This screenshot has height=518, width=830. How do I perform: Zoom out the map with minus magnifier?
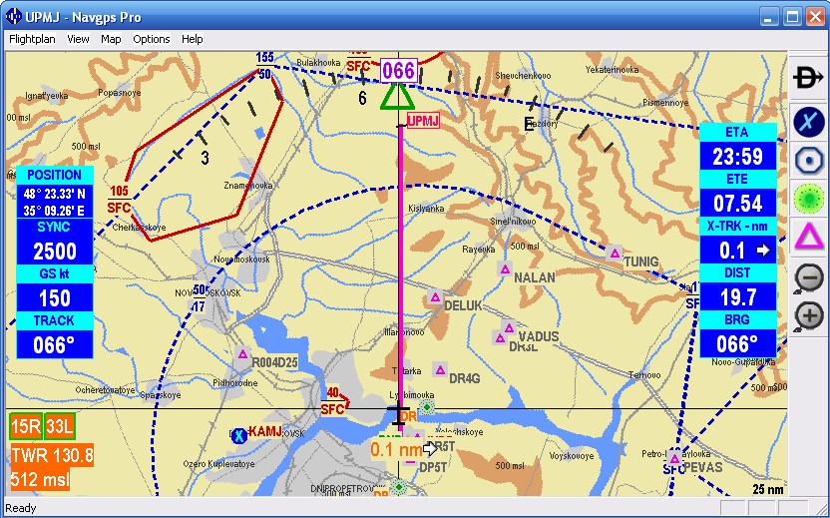pyautogui.click(x=808, y=278)
